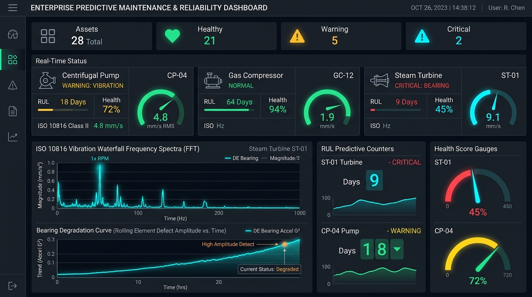Click the yellow Warning triangle icon
Viewport: 532px width, 297px height.
(297, 36)
